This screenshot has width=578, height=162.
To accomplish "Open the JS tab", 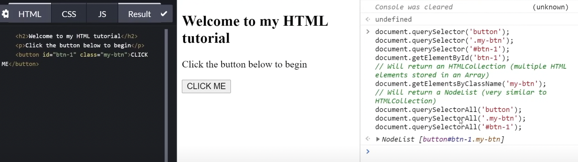I will tap(102, 14).
